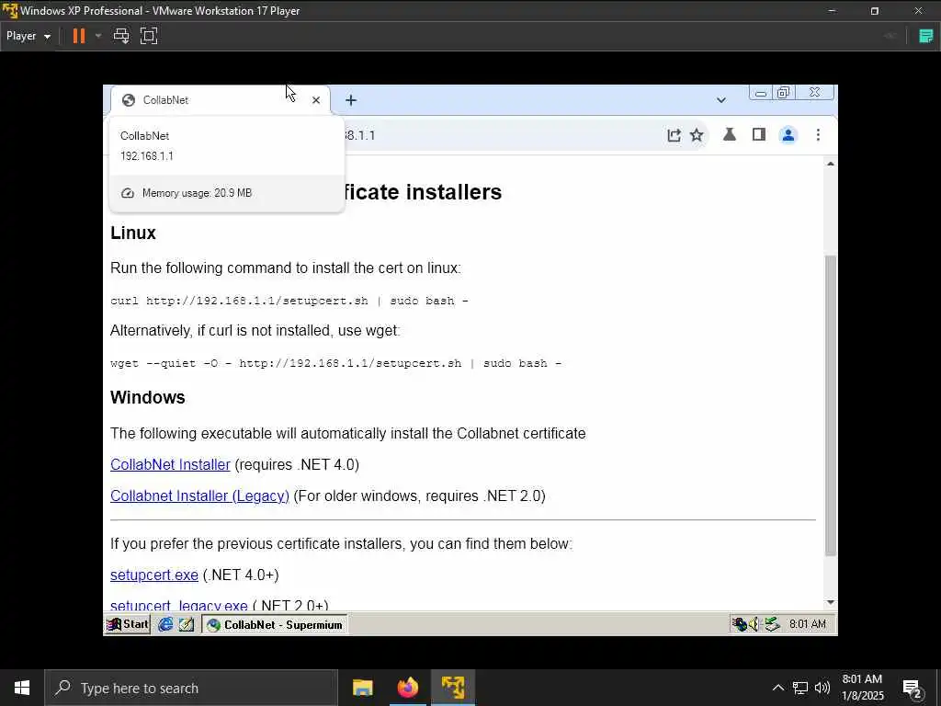Click the wget --quiet command text
Viewport: 941px width, 706px height.
(x=336, y=363)
